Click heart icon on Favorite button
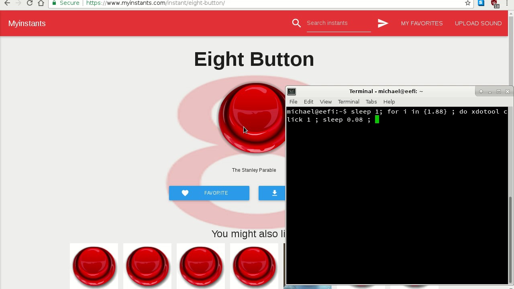This screenshot has height=289, width=514. (x=185, y=193)
